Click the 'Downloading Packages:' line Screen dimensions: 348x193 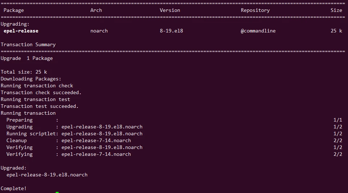point(31,79)
